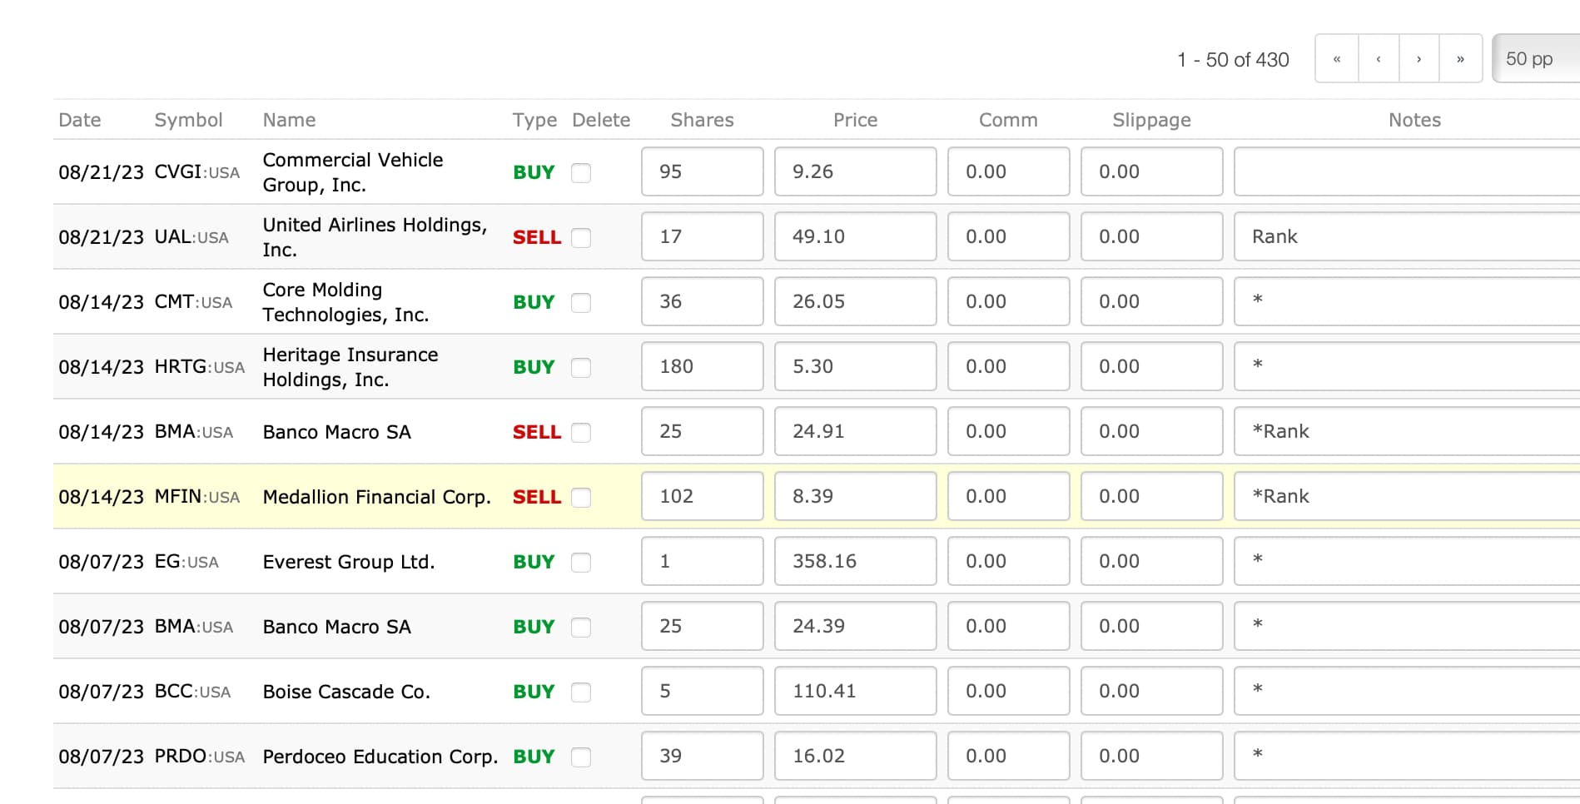This screenshot has height=804, width=1580.
Task: Edit shares field 5 for Boise Cascade
Action: coord(702,691)
